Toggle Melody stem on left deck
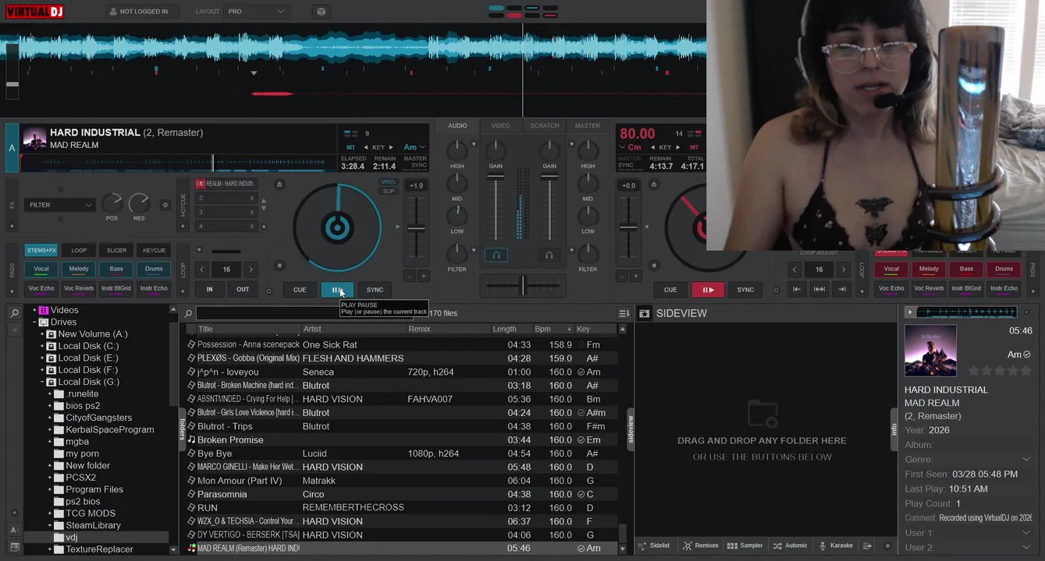 coord(79,269)
